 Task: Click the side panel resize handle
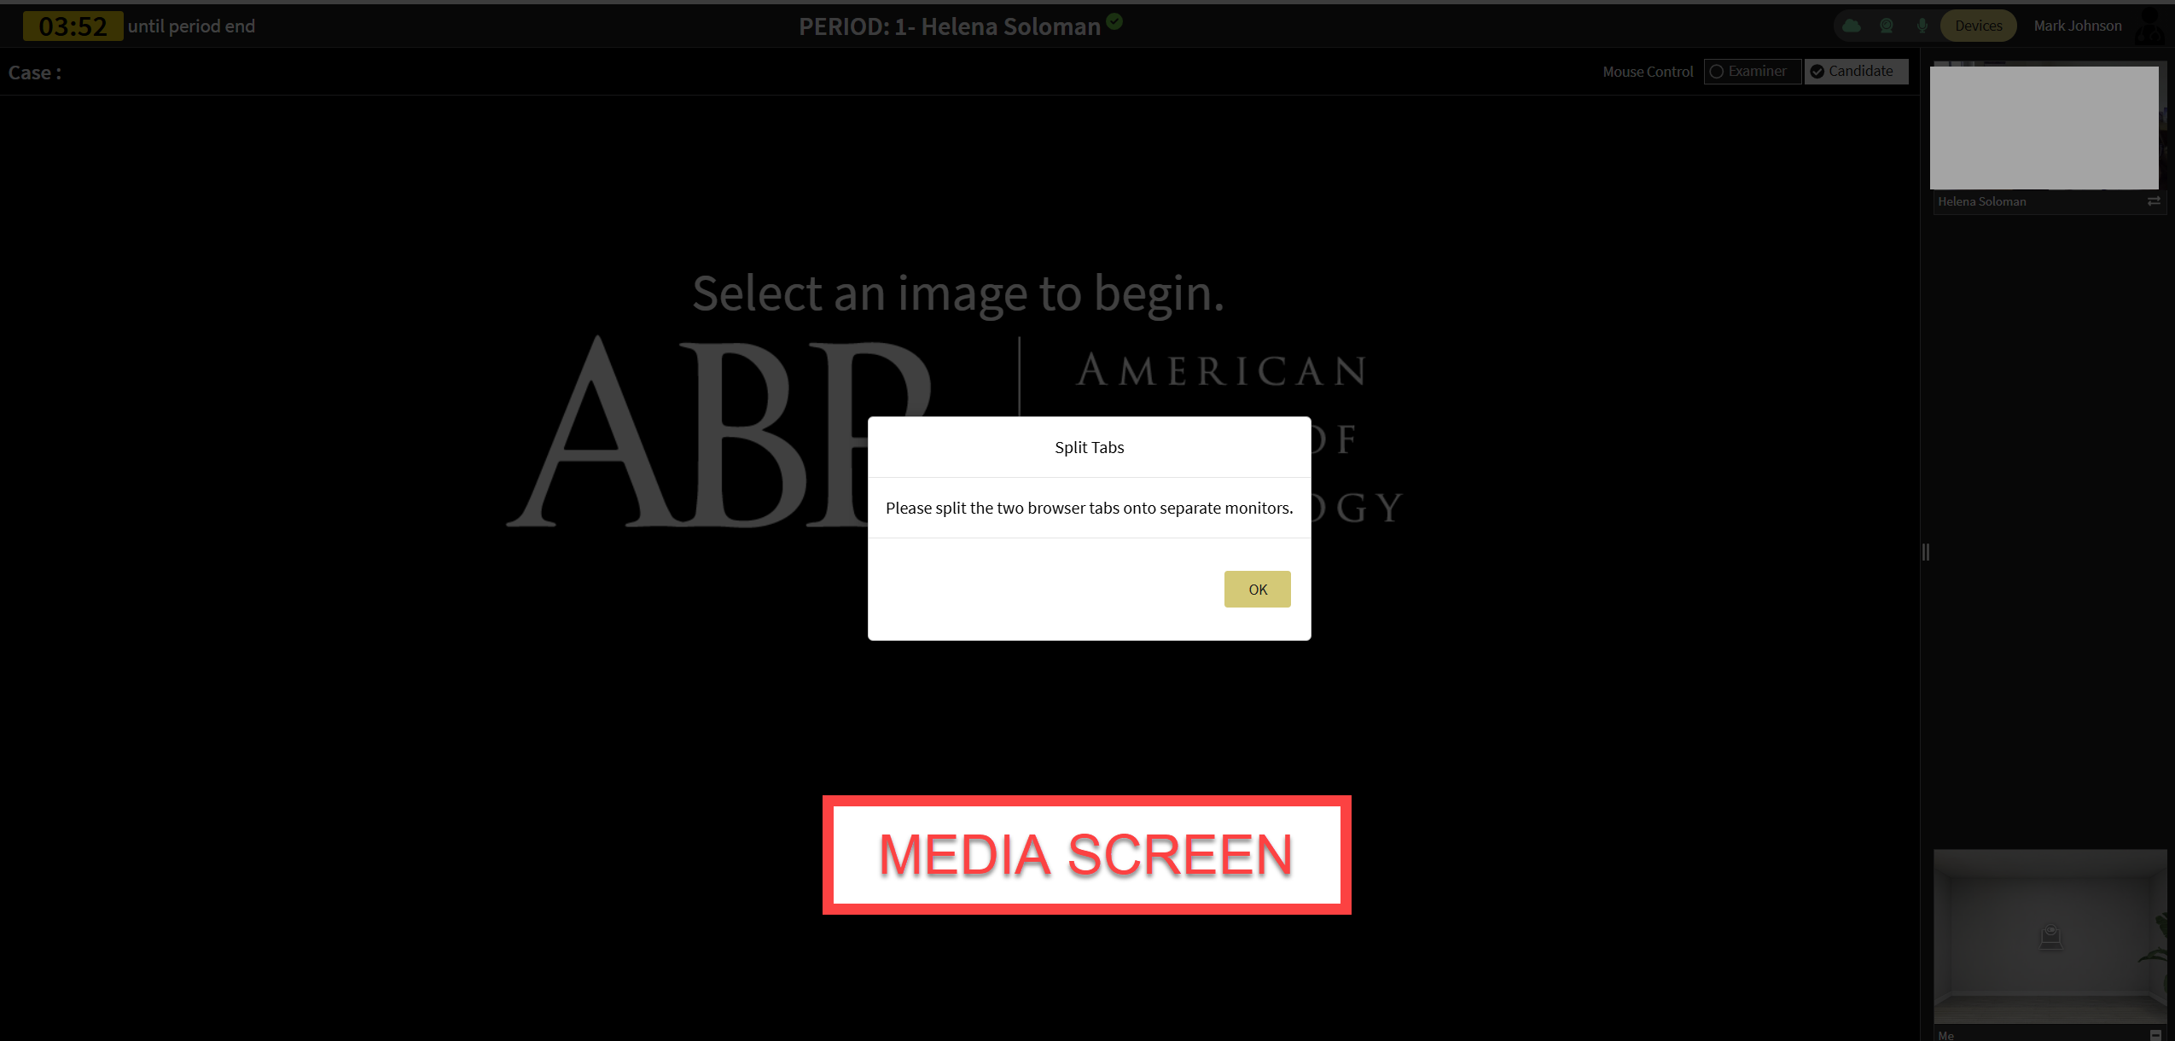click(1926, 552)
